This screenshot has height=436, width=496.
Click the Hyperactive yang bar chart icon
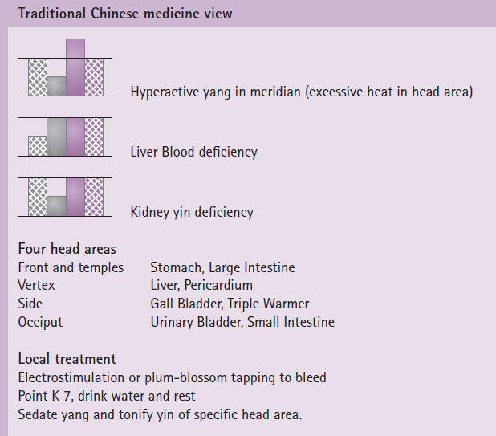coord(65,67)
